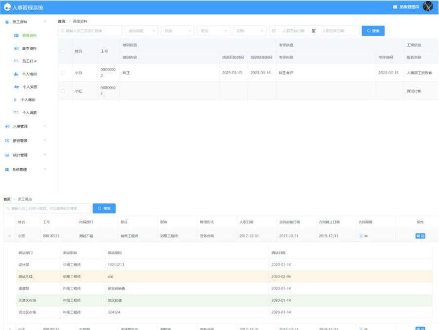Image resolution: width=439 pixels, height=330 pixels.
Task: Open 个人奖惩 from the sidebar icon
Action: pyautogui.click(x=17, y=88)
